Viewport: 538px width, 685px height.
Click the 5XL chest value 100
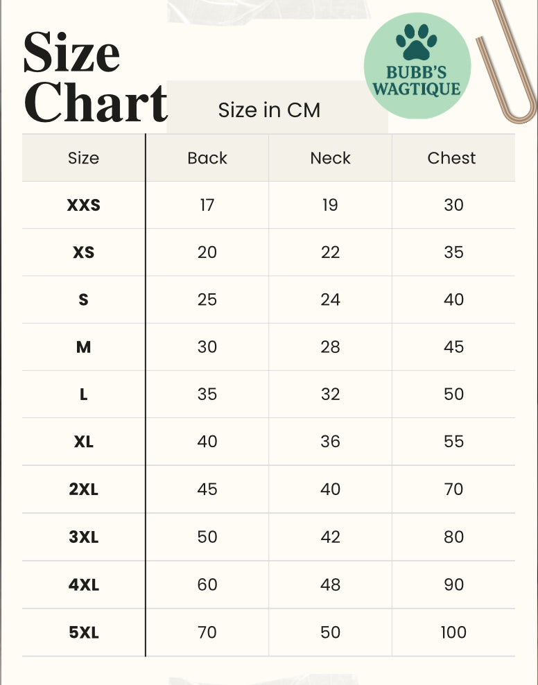pos(453,632)
